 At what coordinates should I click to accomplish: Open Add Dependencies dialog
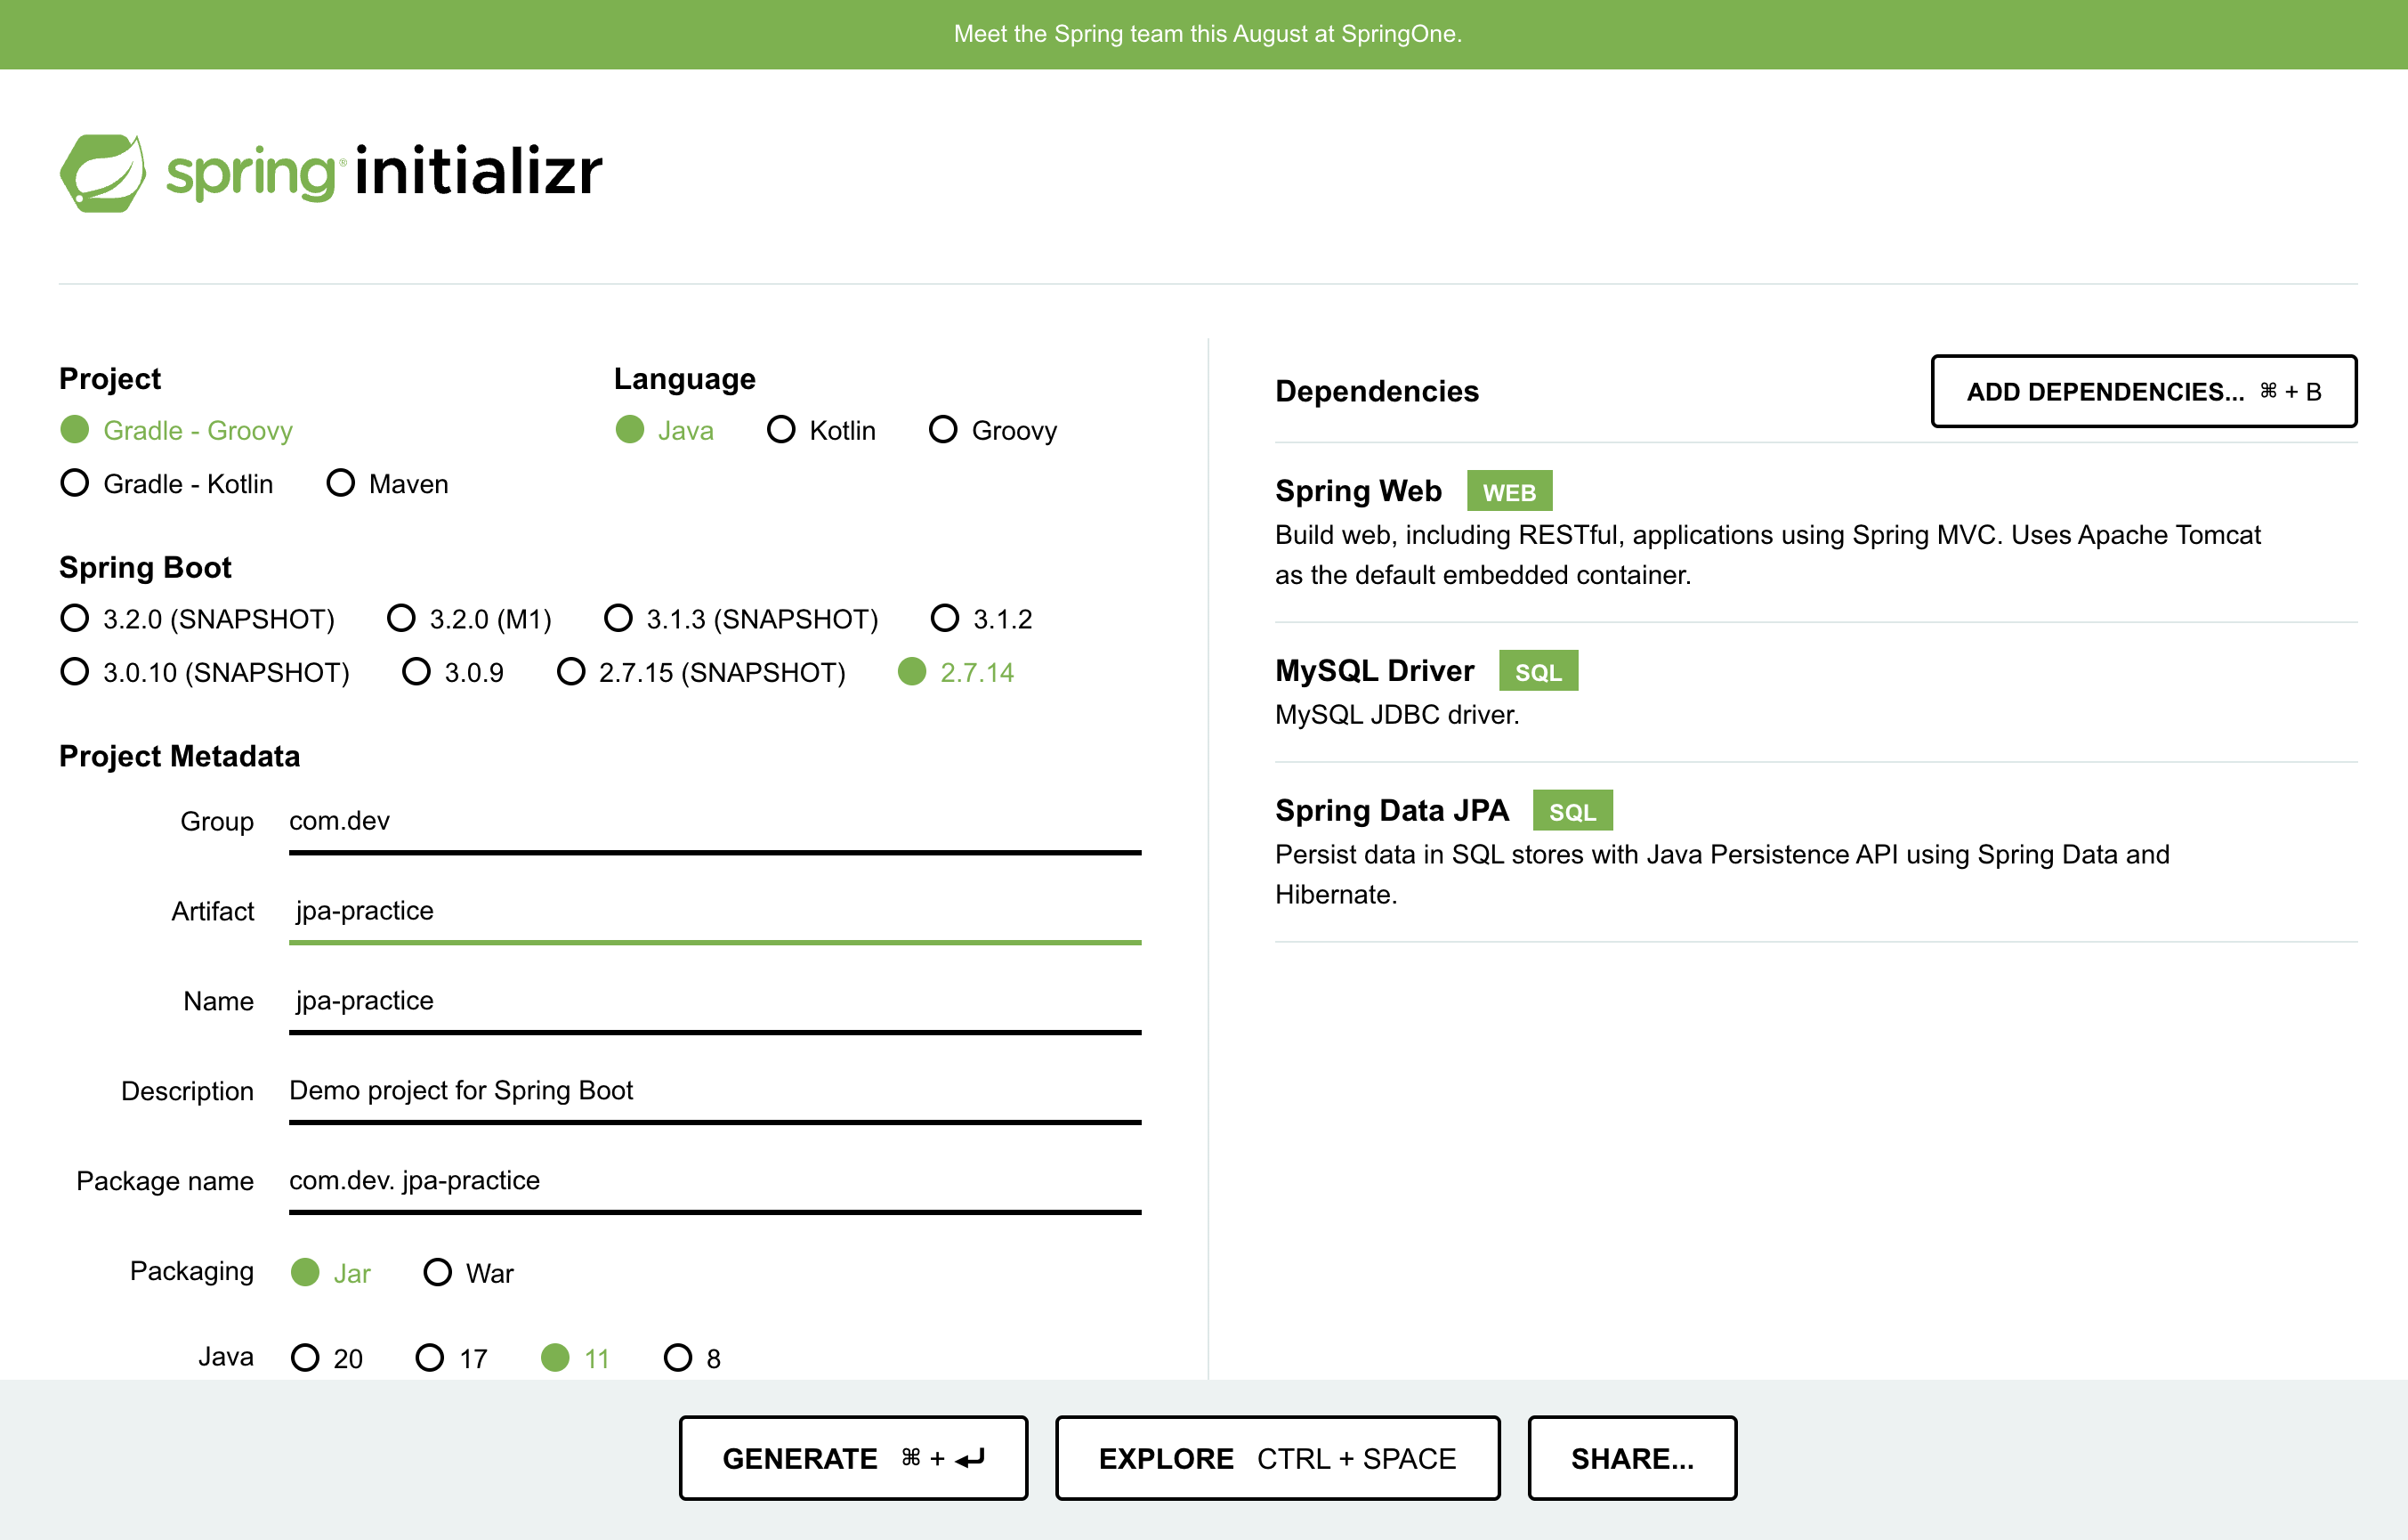point(2143,392)
